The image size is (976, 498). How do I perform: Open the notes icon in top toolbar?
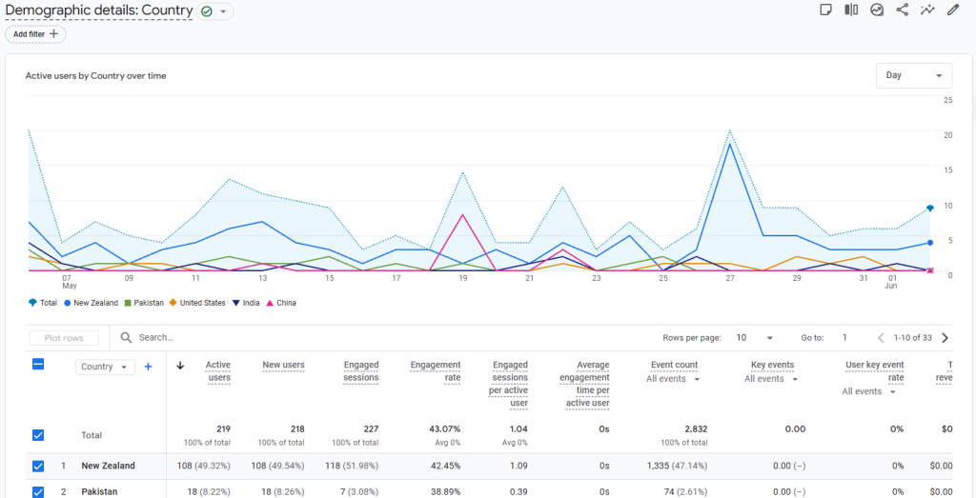click(826, 10)
